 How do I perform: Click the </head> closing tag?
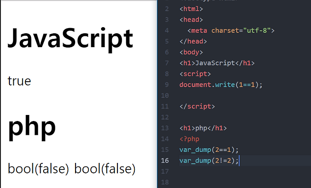tap(193, 41)
